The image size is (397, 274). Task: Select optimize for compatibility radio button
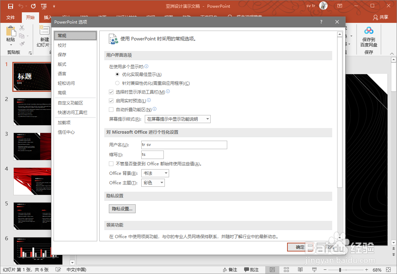tap(117, 83)
